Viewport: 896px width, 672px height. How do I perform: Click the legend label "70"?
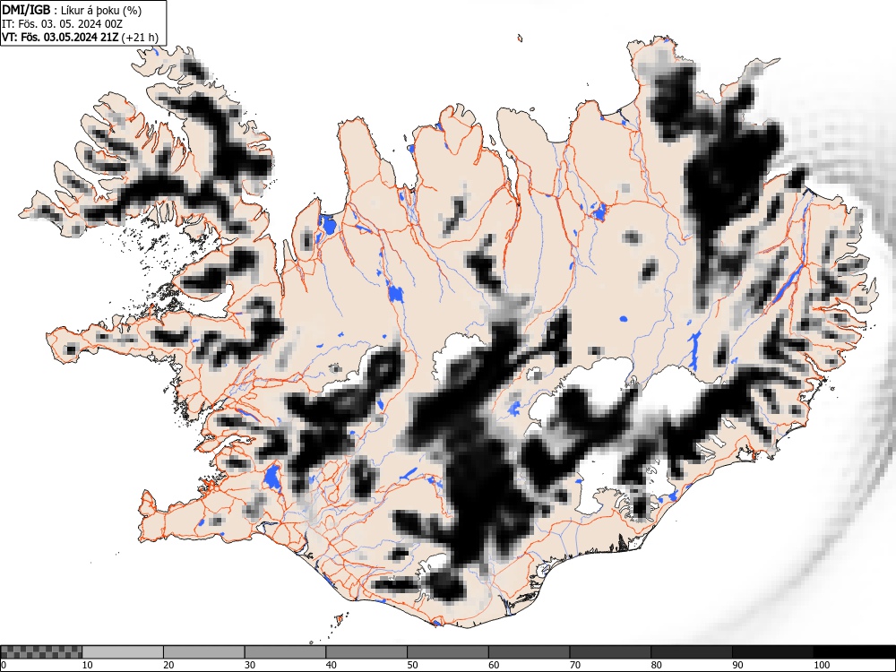575,665
